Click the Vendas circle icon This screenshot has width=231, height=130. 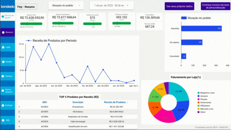(x=3, y=62)
